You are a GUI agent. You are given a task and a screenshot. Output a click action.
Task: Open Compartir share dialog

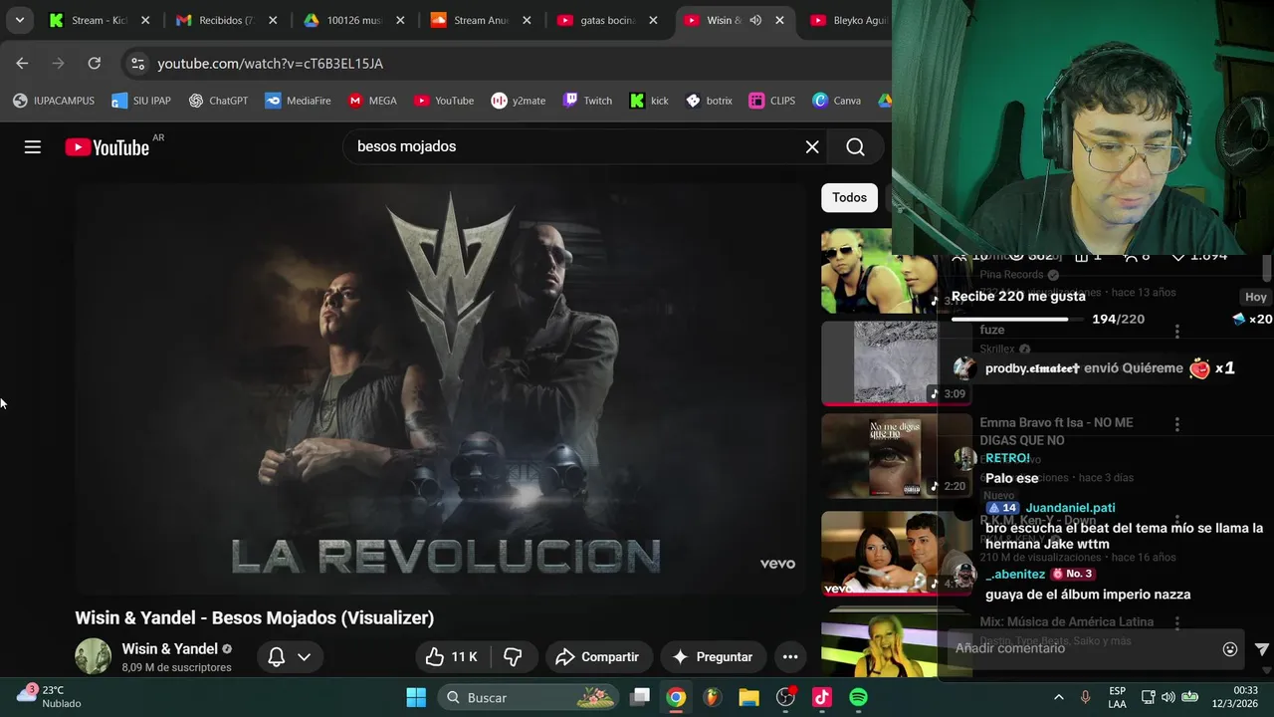(x=597, y=657)
